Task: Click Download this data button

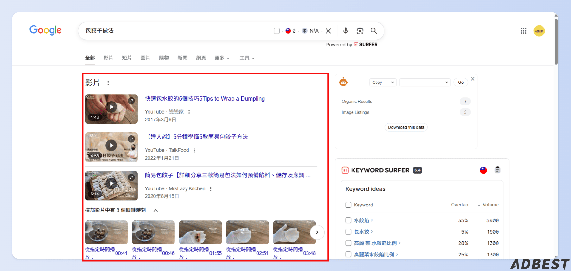Action: coord(406,127)
